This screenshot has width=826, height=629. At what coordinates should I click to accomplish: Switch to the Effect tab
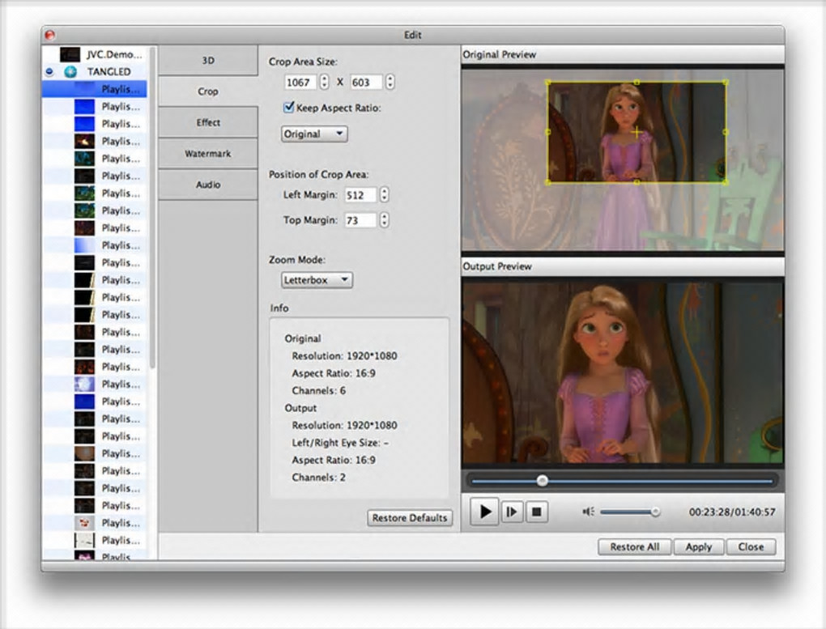point(208,122)
